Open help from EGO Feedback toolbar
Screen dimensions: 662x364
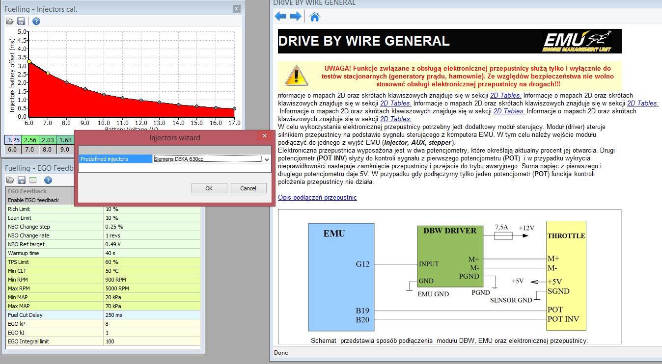pos(48,180)
